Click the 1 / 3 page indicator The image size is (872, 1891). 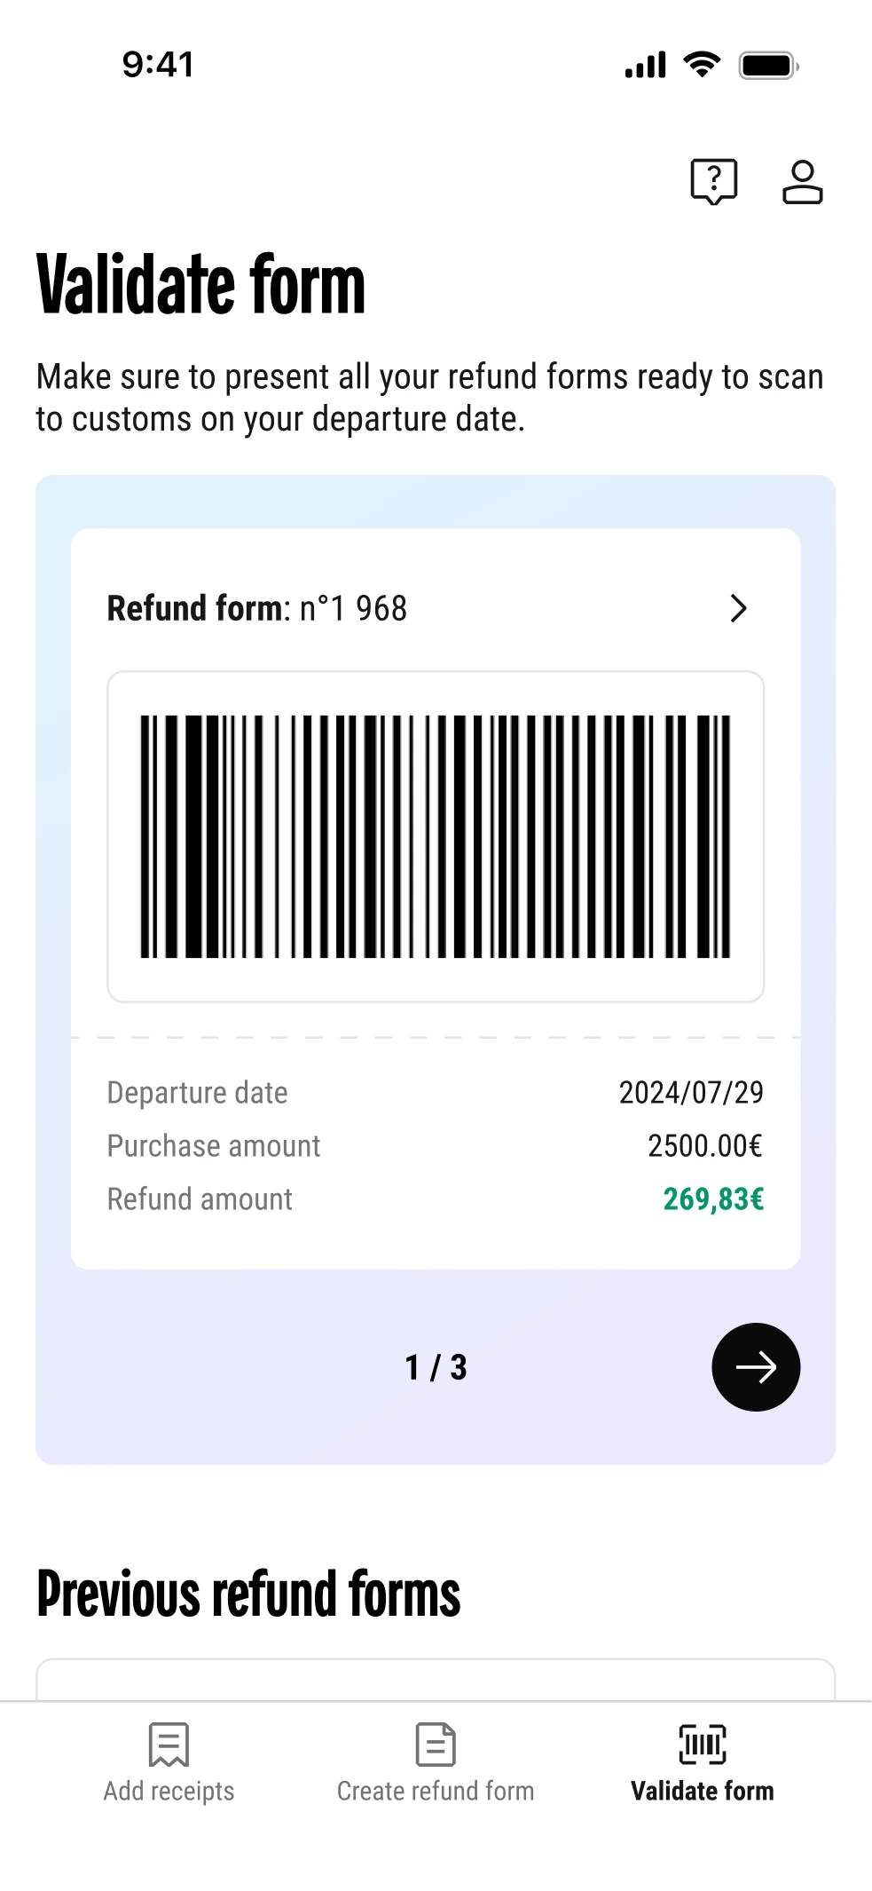tap(436, 1367)
